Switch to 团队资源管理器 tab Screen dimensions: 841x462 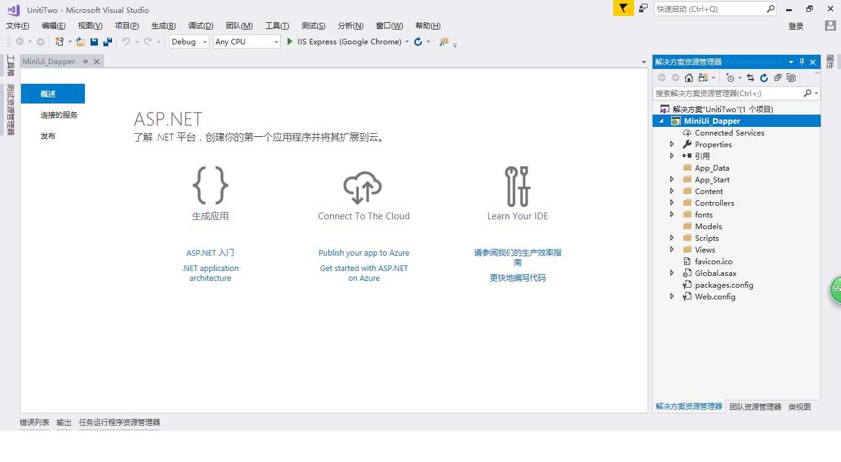pos(755,407)
